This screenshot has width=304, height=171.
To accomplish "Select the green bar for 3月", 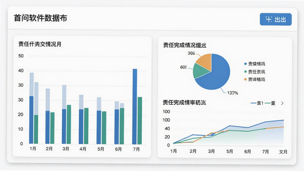I will [69, 124].
